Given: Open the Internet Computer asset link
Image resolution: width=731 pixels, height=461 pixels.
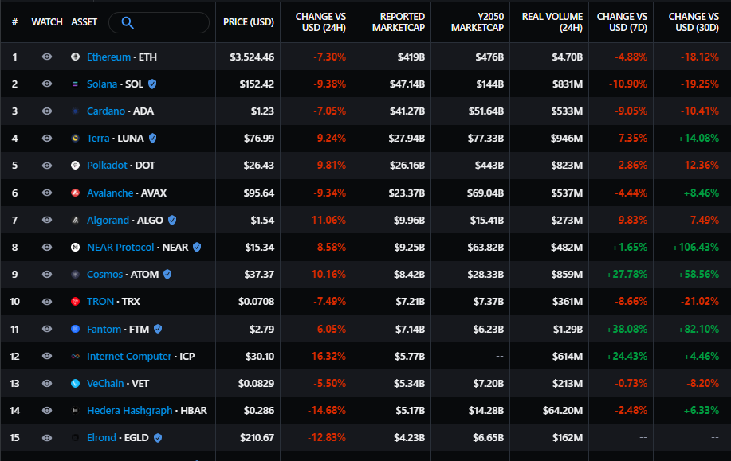Looking at the screenshot, I should 129,356.
